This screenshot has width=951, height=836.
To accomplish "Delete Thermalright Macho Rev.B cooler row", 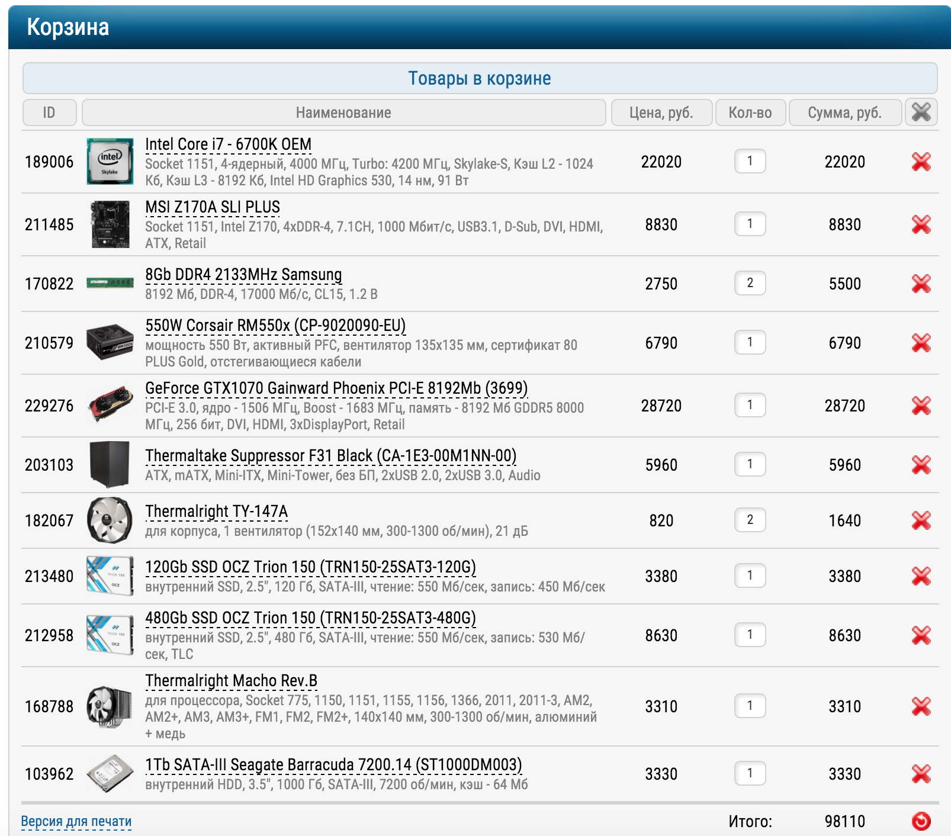I will [x=921, y=706].
